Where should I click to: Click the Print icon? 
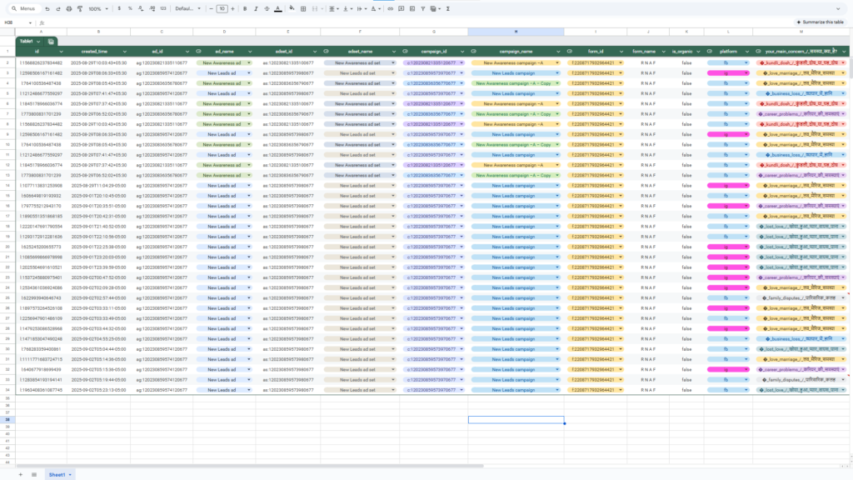pos(68,8)
